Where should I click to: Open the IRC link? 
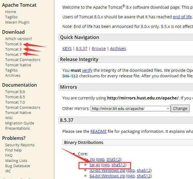pos(8,171)
